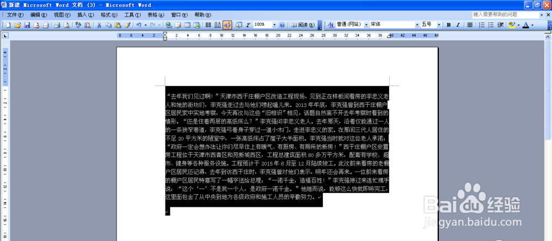Open the 工具(T) menu

click(132, 15)
